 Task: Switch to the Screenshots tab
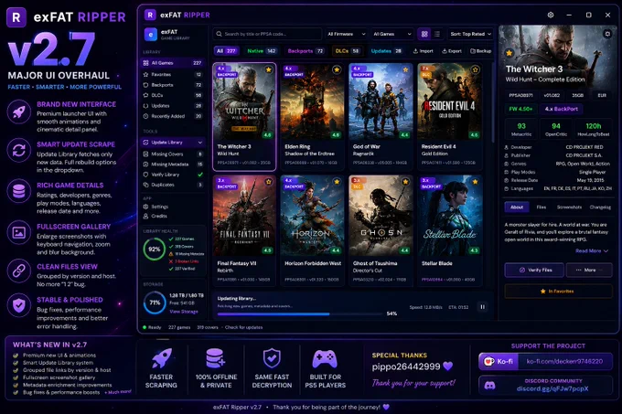(x=569, y=207)
